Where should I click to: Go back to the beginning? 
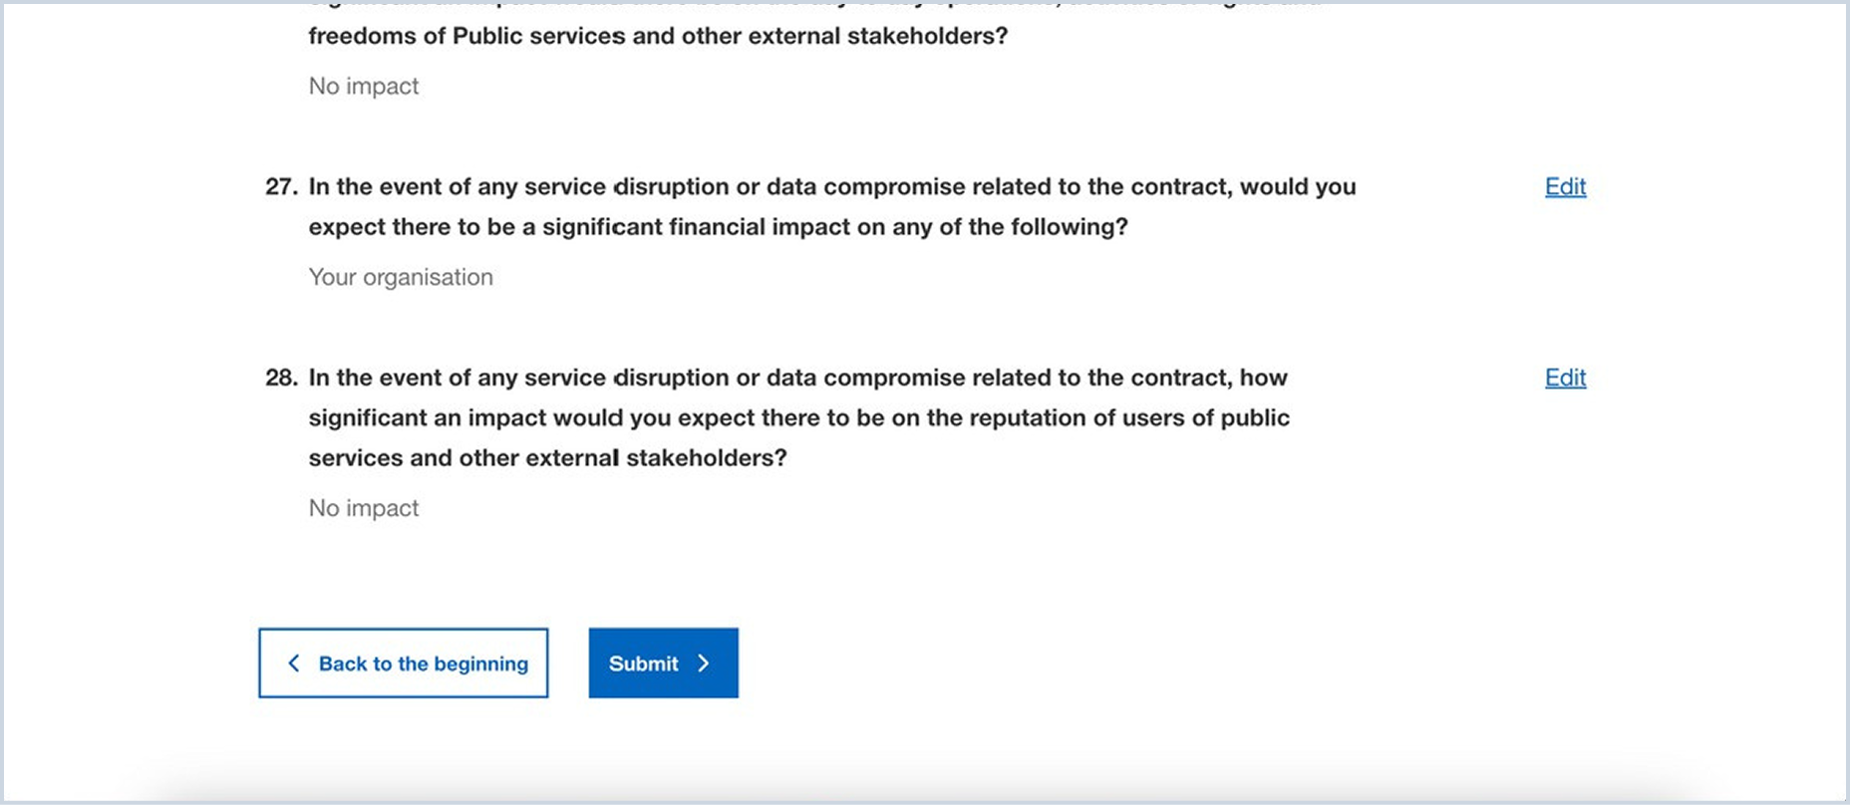click(x=403, y=664)
